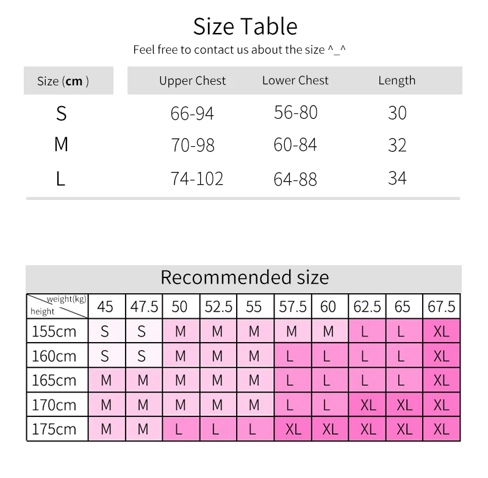Click the XL cell at 170cm, 62.5kg
This screenshot has height=478, width=488.
point(367,405)
